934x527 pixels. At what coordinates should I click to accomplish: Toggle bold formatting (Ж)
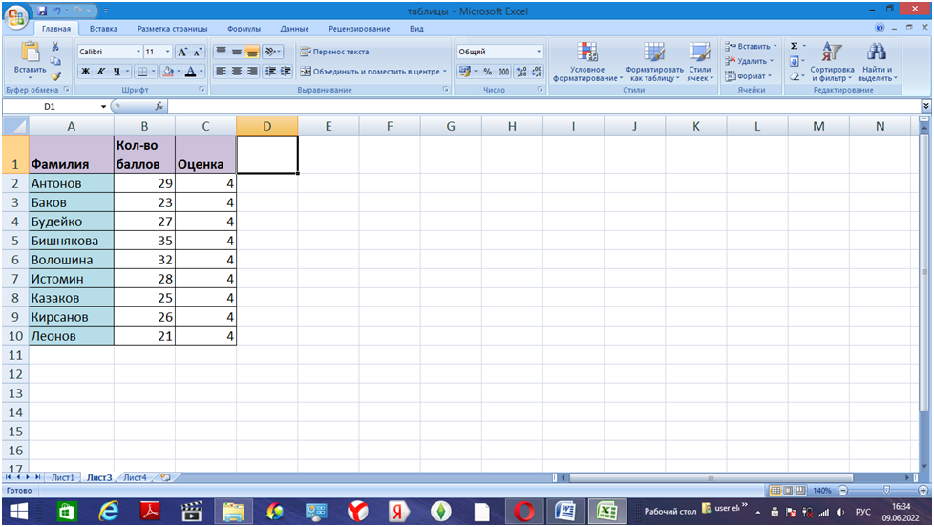(x=86, y=72)
